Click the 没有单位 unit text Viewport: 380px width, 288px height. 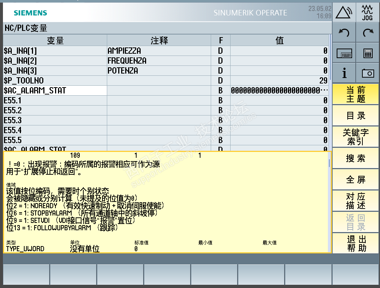tap(84, 249)
